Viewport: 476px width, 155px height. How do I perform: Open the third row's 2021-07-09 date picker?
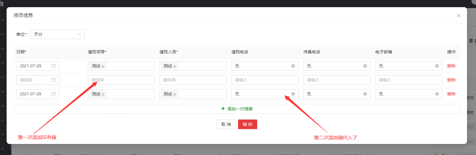(x=38, y=94)
